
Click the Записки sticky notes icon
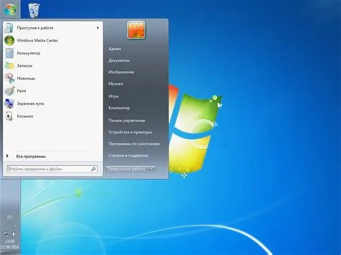point(9,66)
